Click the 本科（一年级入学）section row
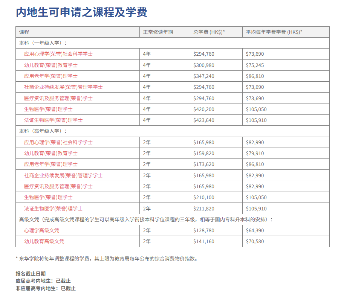Viewport: 338px width, 297px height. click(x=173, y=43)
